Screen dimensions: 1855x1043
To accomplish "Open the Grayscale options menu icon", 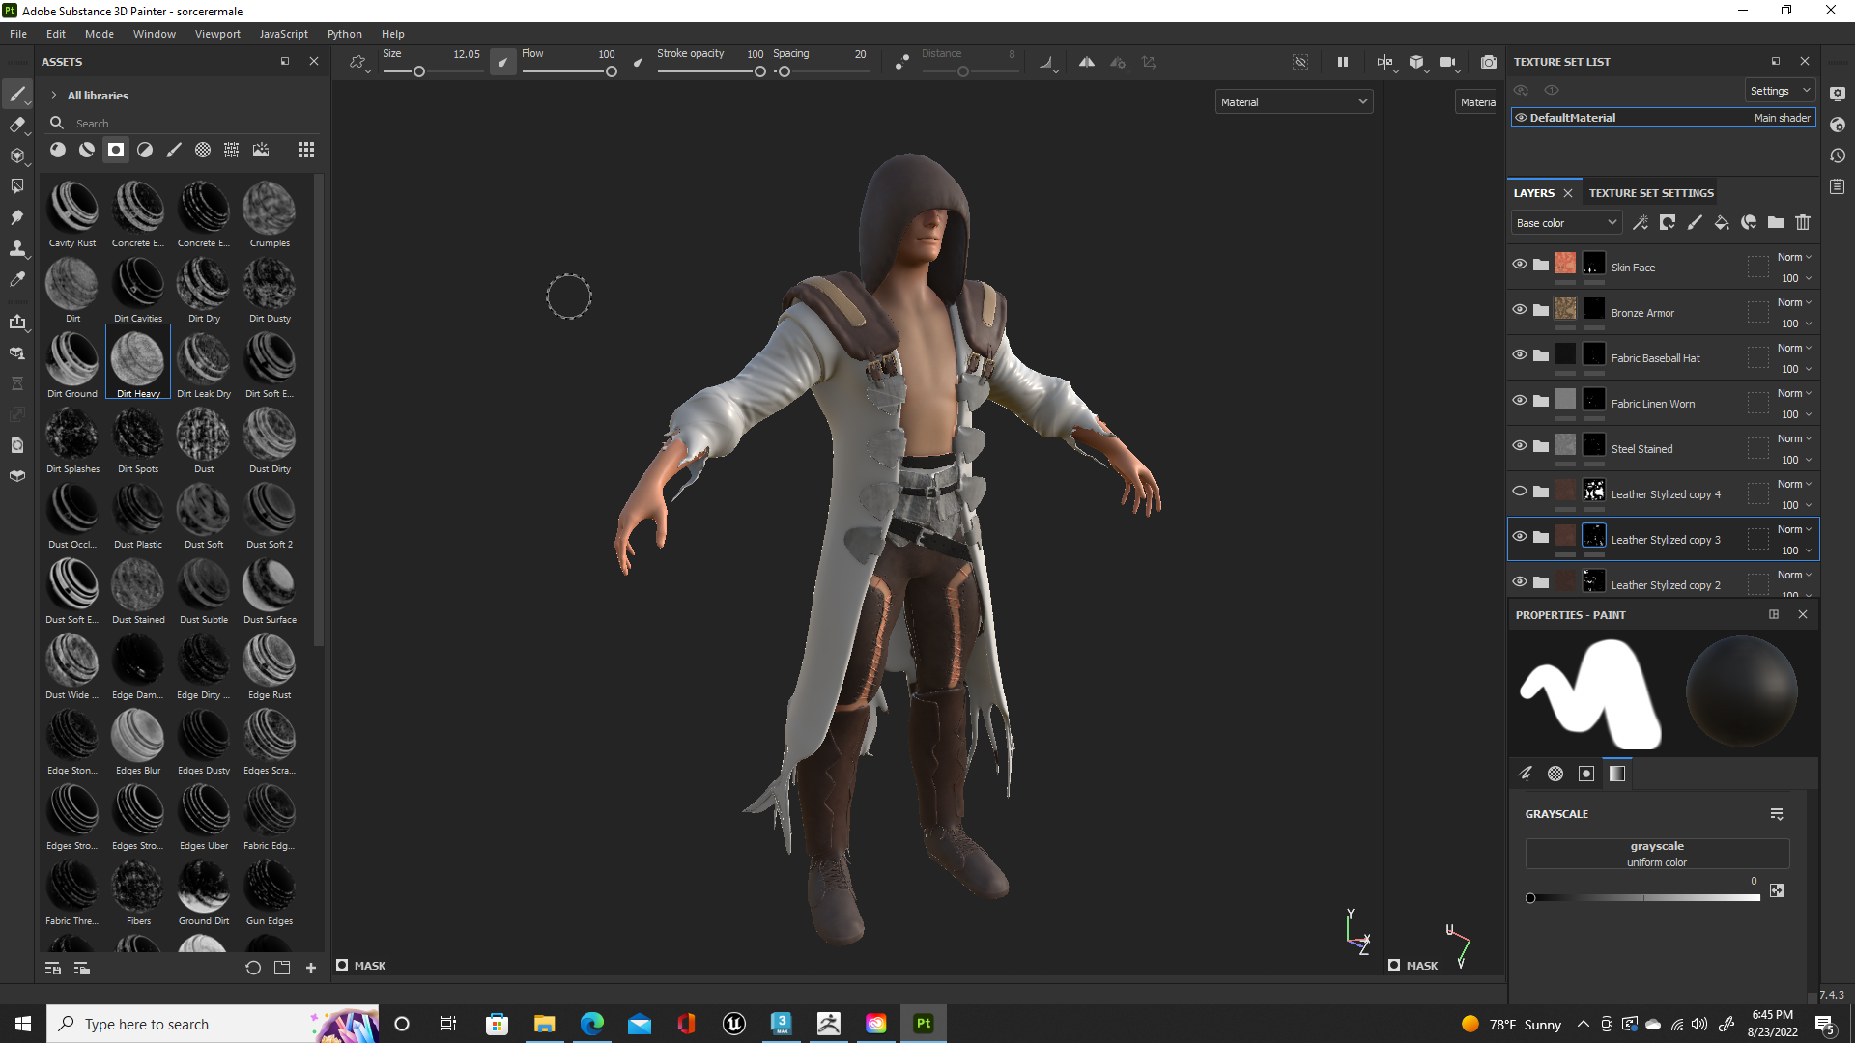I will pos(1777,814).
